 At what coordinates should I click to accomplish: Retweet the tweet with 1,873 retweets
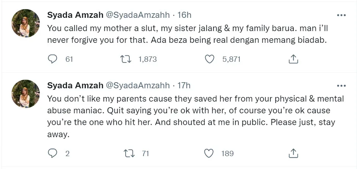coord(124,59)
